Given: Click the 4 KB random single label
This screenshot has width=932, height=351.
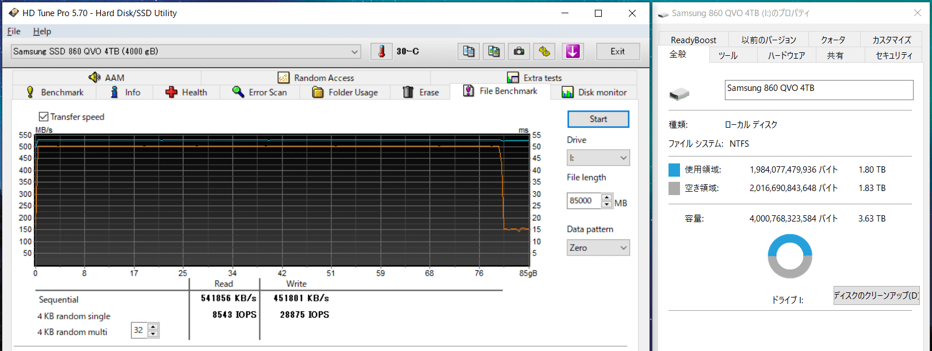Looking at the screenshot, I should (x=74, y=316).
